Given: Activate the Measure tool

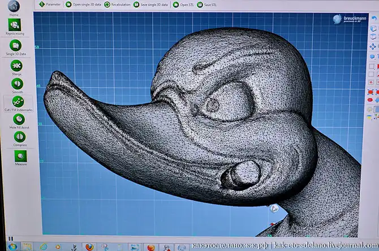Looking at the screenshot, I should 21,155.
